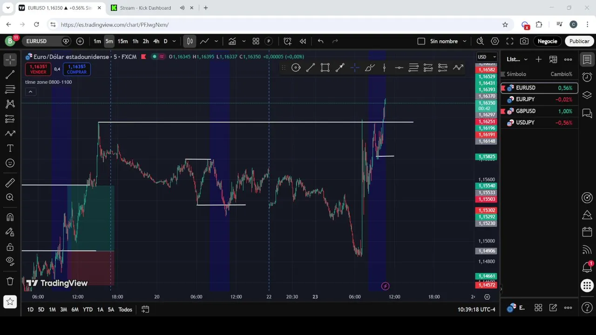Switch to 4h timeframe
The width and height of the screenshot is (596, 335).
tap(156, 41)
